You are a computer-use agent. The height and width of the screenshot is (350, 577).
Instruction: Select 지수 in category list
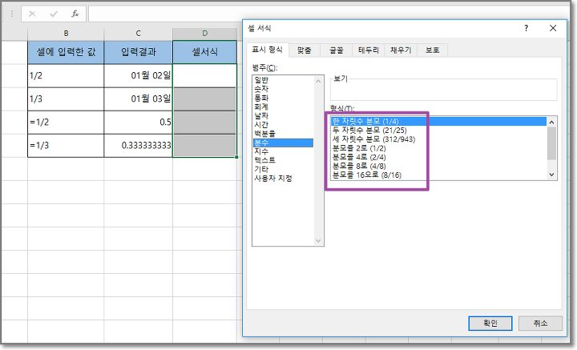(283, 151)
